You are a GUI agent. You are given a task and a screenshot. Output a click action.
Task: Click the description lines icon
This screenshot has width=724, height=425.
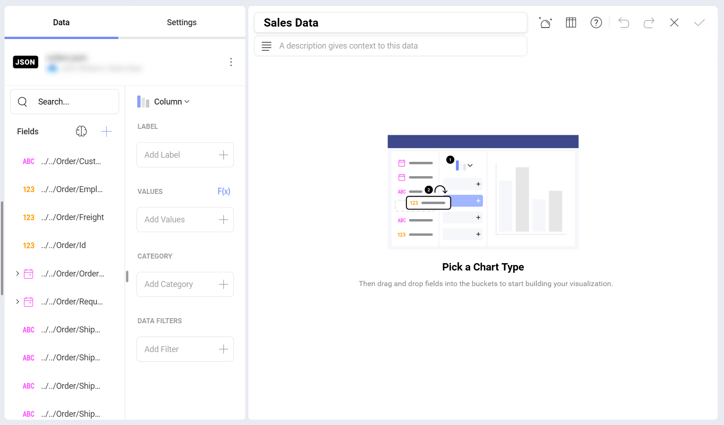pos(266,46)
